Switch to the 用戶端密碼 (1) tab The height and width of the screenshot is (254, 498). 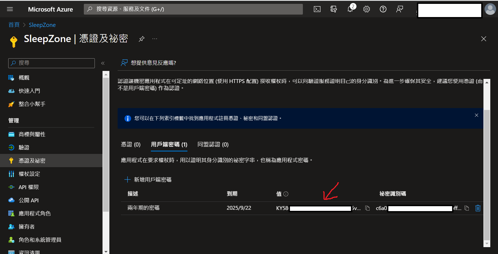click(169, 145)
